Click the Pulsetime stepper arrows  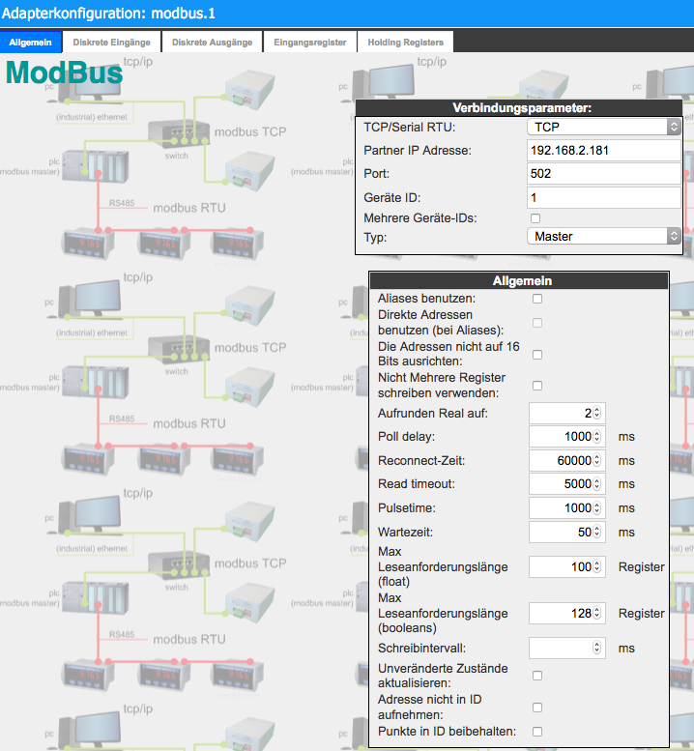tap(596, 507)
